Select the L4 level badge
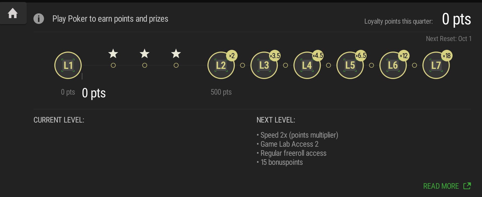 (x=307, y=65)
